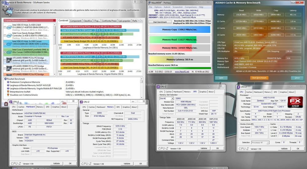Click the diamond icon next to Int B/F AVX/128
307x169 pixels.
pos(8,85)
